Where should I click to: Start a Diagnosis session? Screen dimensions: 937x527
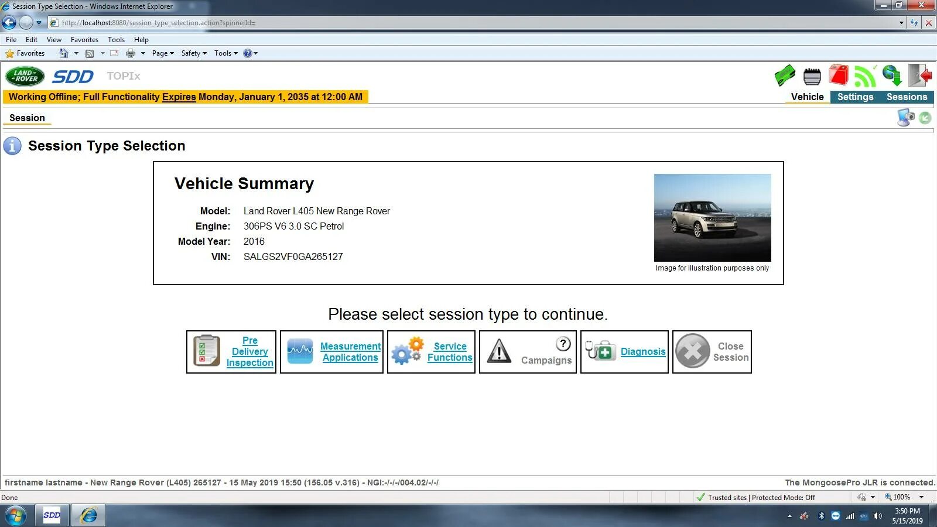(624, 352)
